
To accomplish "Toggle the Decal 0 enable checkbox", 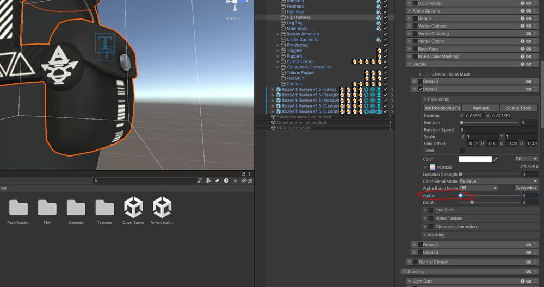I will point(420,82).
